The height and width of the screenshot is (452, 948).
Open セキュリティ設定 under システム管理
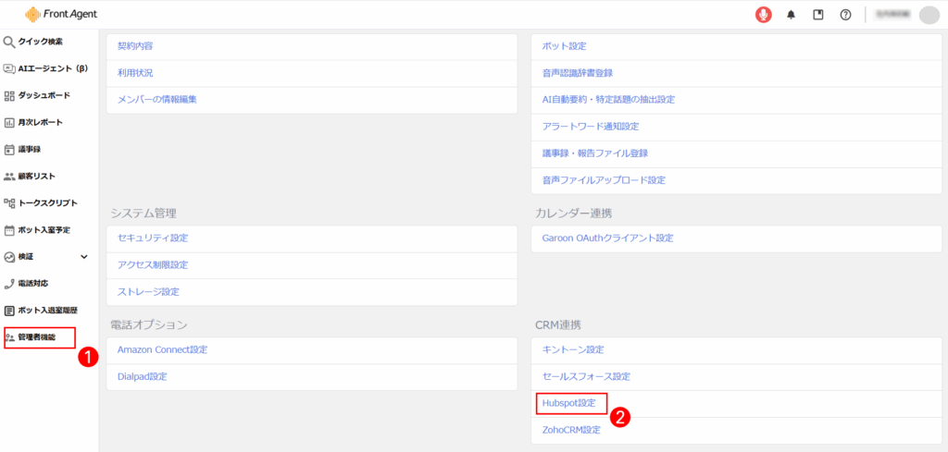pyautogui.click(x=153, y=238)
